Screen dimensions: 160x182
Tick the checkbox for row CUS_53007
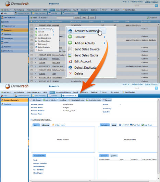pos(32,59)
